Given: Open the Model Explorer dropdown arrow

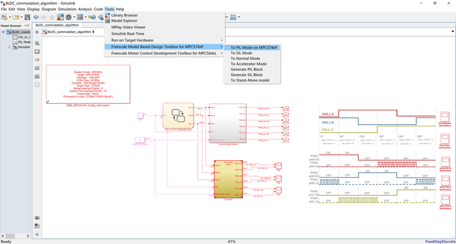Looking at the screenshot, I should tap(86, 17).
